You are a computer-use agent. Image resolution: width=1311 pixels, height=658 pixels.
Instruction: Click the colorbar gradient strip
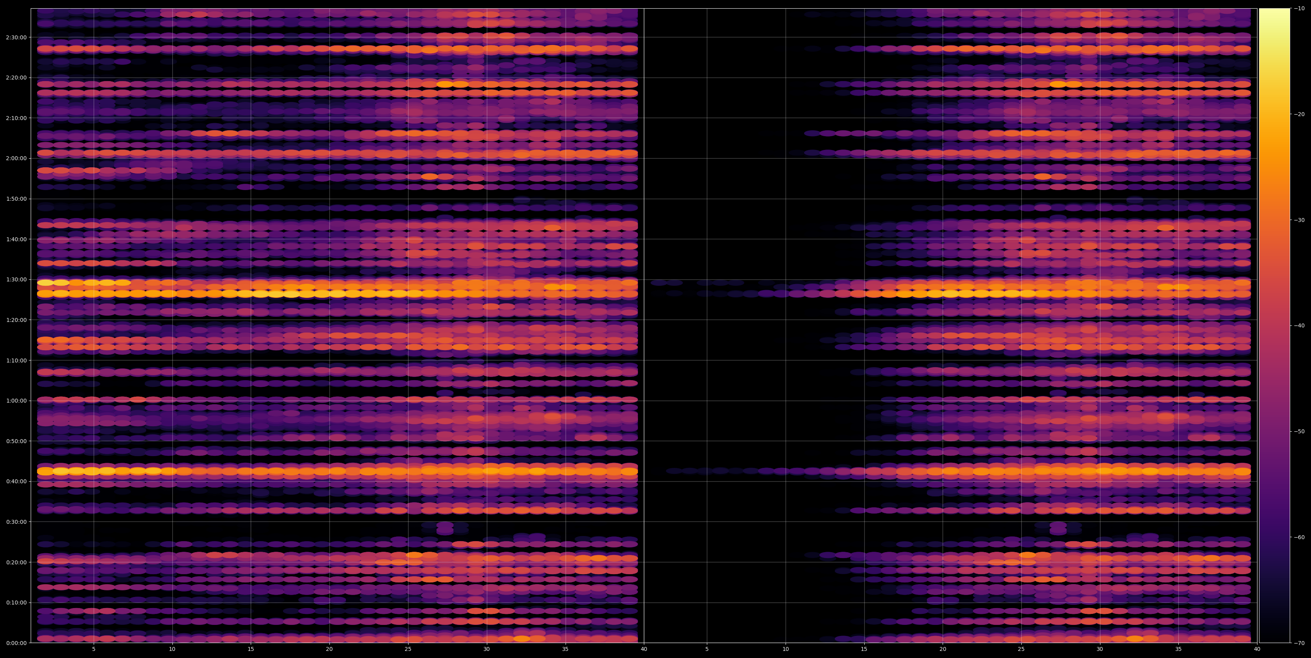(x=1274, y=326)
